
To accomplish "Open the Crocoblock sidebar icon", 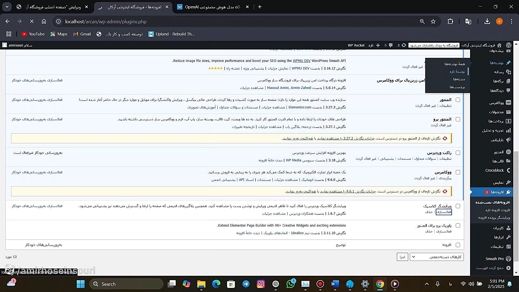I will click(508, 170).
